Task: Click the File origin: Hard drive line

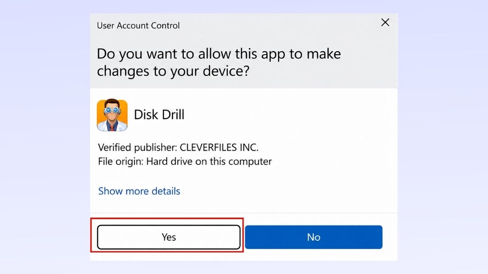Action: (x=185, y=162)
